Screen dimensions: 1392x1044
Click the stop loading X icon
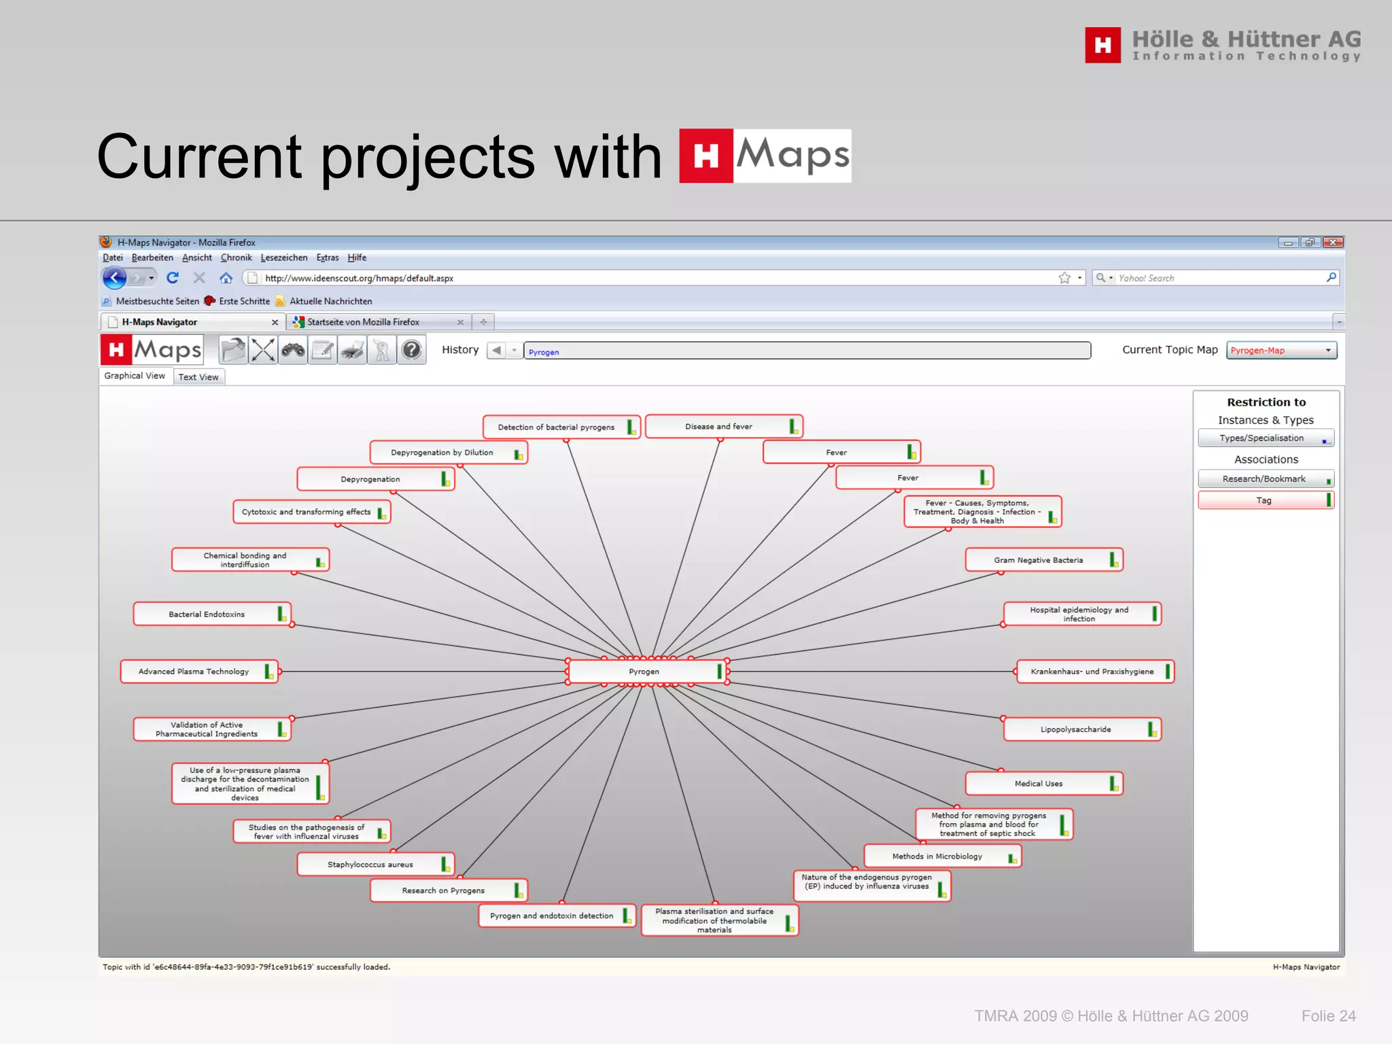(x=199, y=277)
